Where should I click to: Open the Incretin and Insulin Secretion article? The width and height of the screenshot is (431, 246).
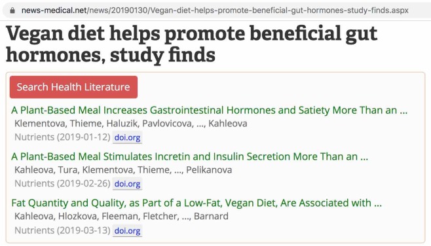189,157
